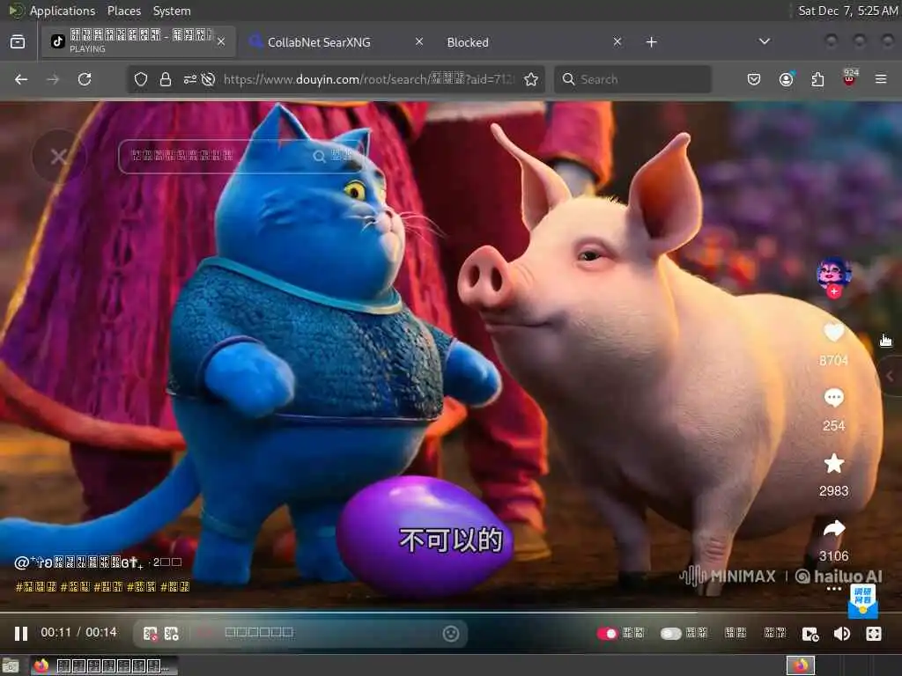The image size is (902, 676).
Task: Open Firefox View icon
Action: click(18, 41)
